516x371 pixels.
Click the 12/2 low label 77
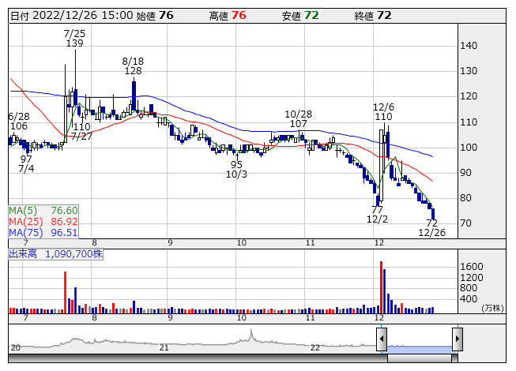point(377,209)
